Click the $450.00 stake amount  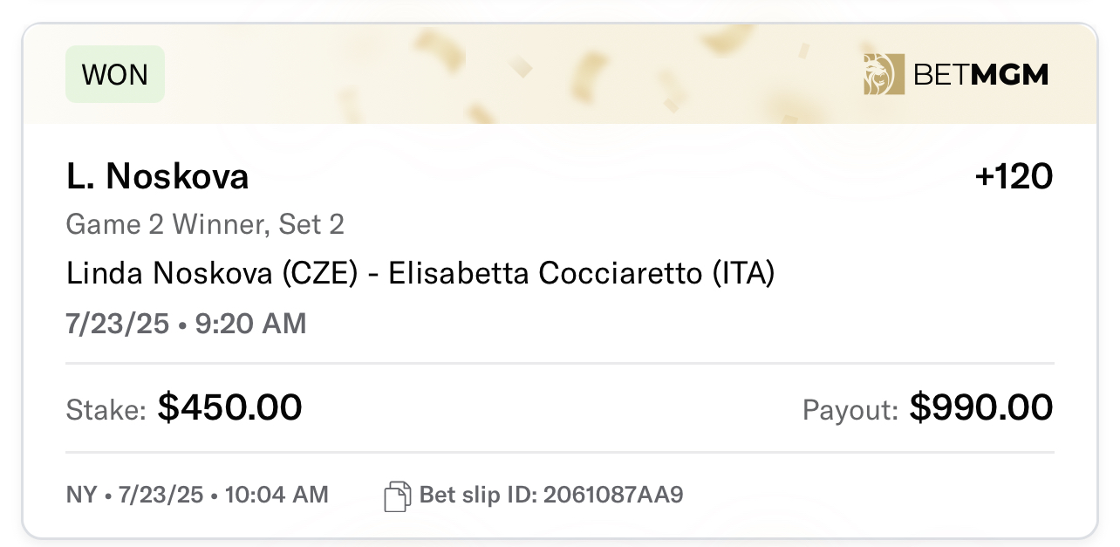pos(230,407)
